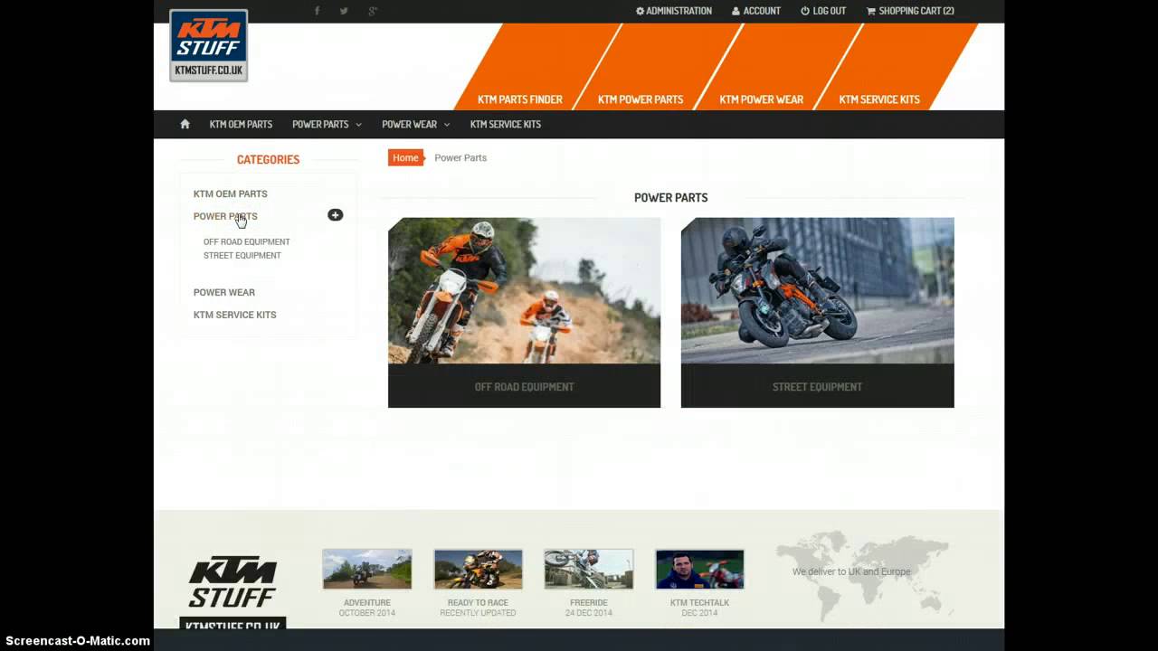
Task: Open Account link in top bar
Action: (x=756, y=11)
